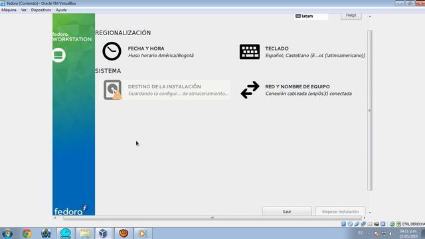Click the VM window horizontal scrollbar
Image resolution: width=425 pixels, height=239 pixels.
pyautogui.click(x=212, y=218)
